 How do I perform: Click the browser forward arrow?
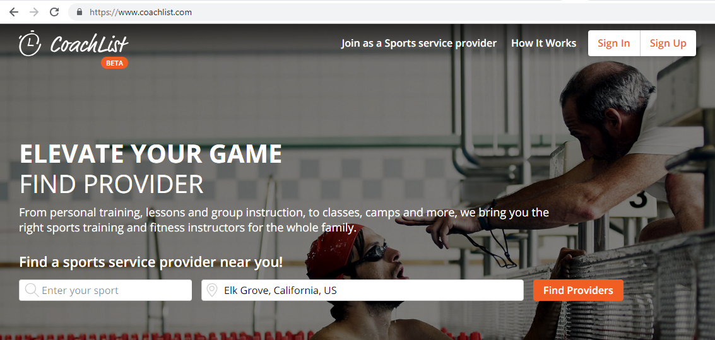pyautogui.click(x=33, y=12)
